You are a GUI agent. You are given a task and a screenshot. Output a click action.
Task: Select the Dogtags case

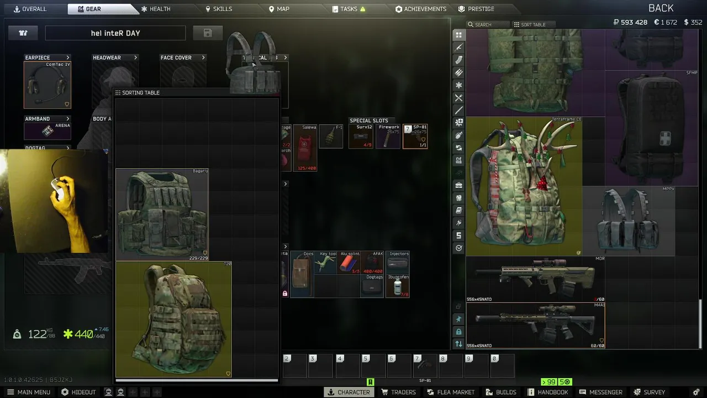point(373,286)
